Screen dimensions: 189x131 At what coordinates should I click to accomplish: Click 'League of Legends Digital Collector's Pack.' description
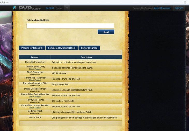point(72,90)
